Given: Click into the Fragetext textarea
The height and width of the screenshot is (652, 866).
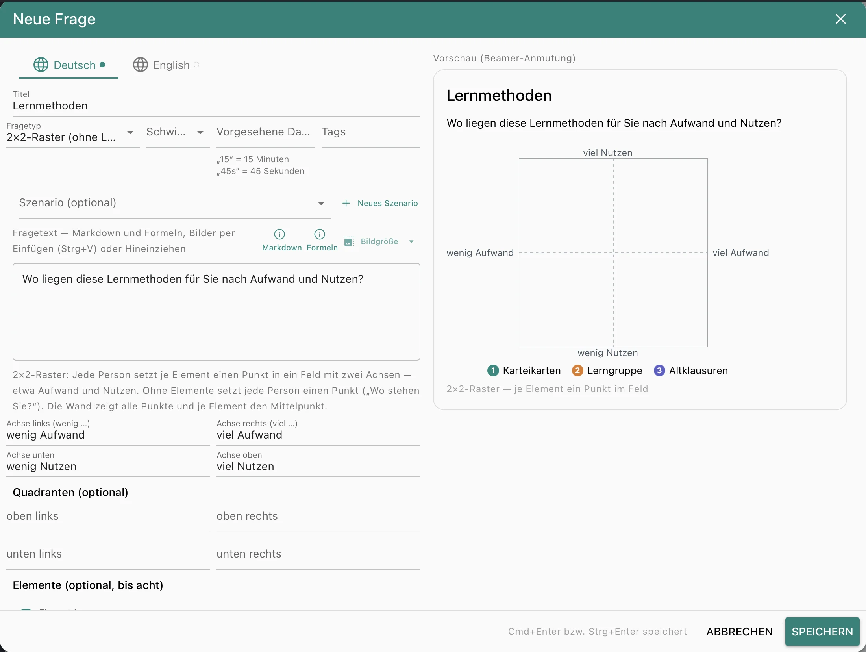Looking at the screenshot, I should click(216, 312).
